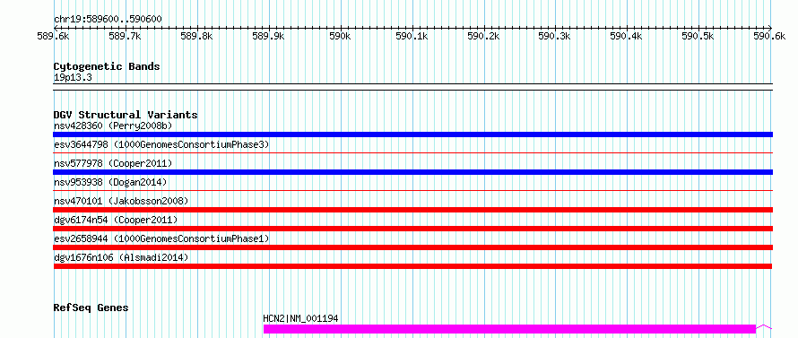Click the thin red nsv953938 variant line
Viewport: 798px width, 338px height.
click(412, 190)
